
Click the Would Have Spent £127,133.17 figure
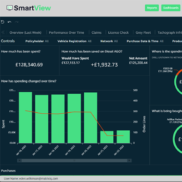(x=71, y=63)
